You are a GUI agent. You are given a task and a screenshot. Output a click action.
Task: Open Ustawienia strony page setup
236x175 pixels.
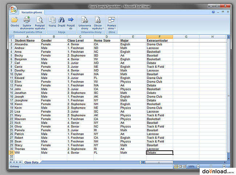85,23
